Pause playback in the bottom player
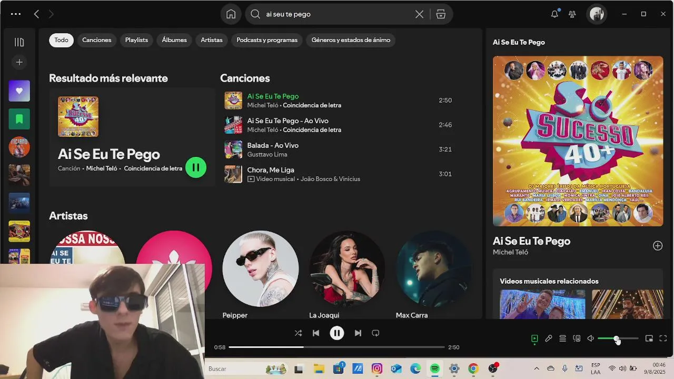674x379 pixels. point(337,333)
